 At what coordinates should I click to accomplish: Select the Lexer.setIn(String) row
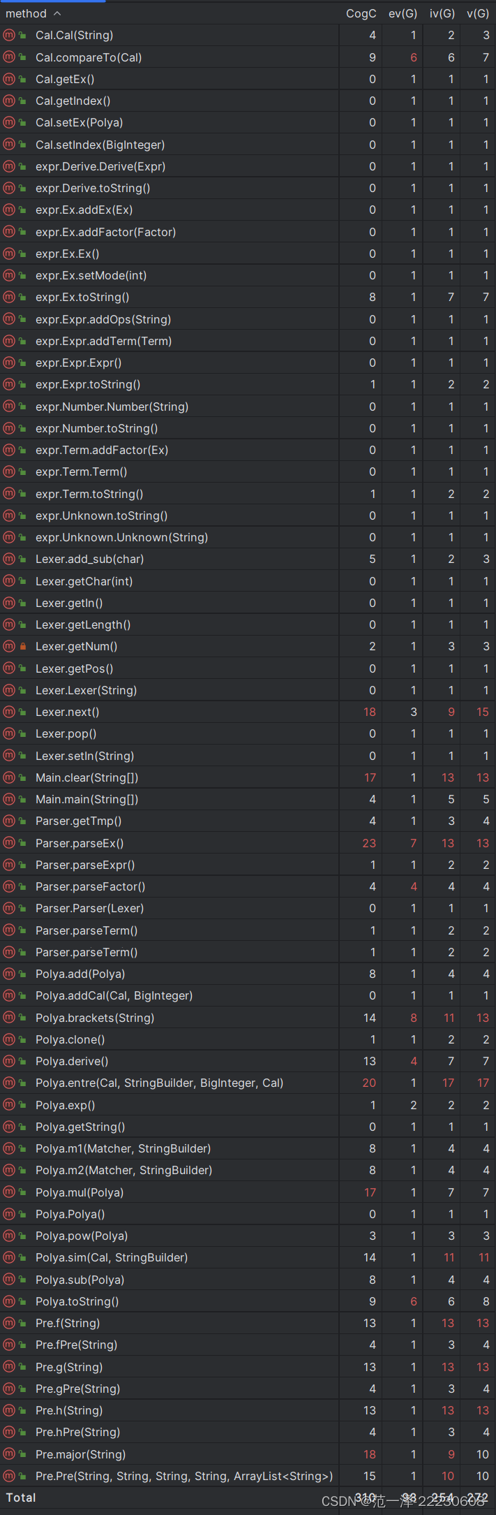click(x=248, y=756)
